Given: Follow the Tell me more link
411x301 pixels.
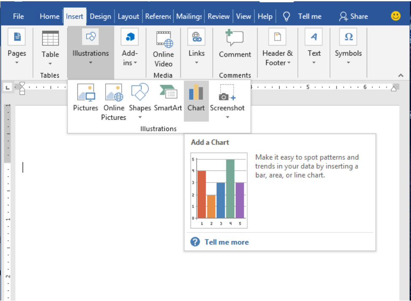Looking at the screenshot, I should click(226, 242).
